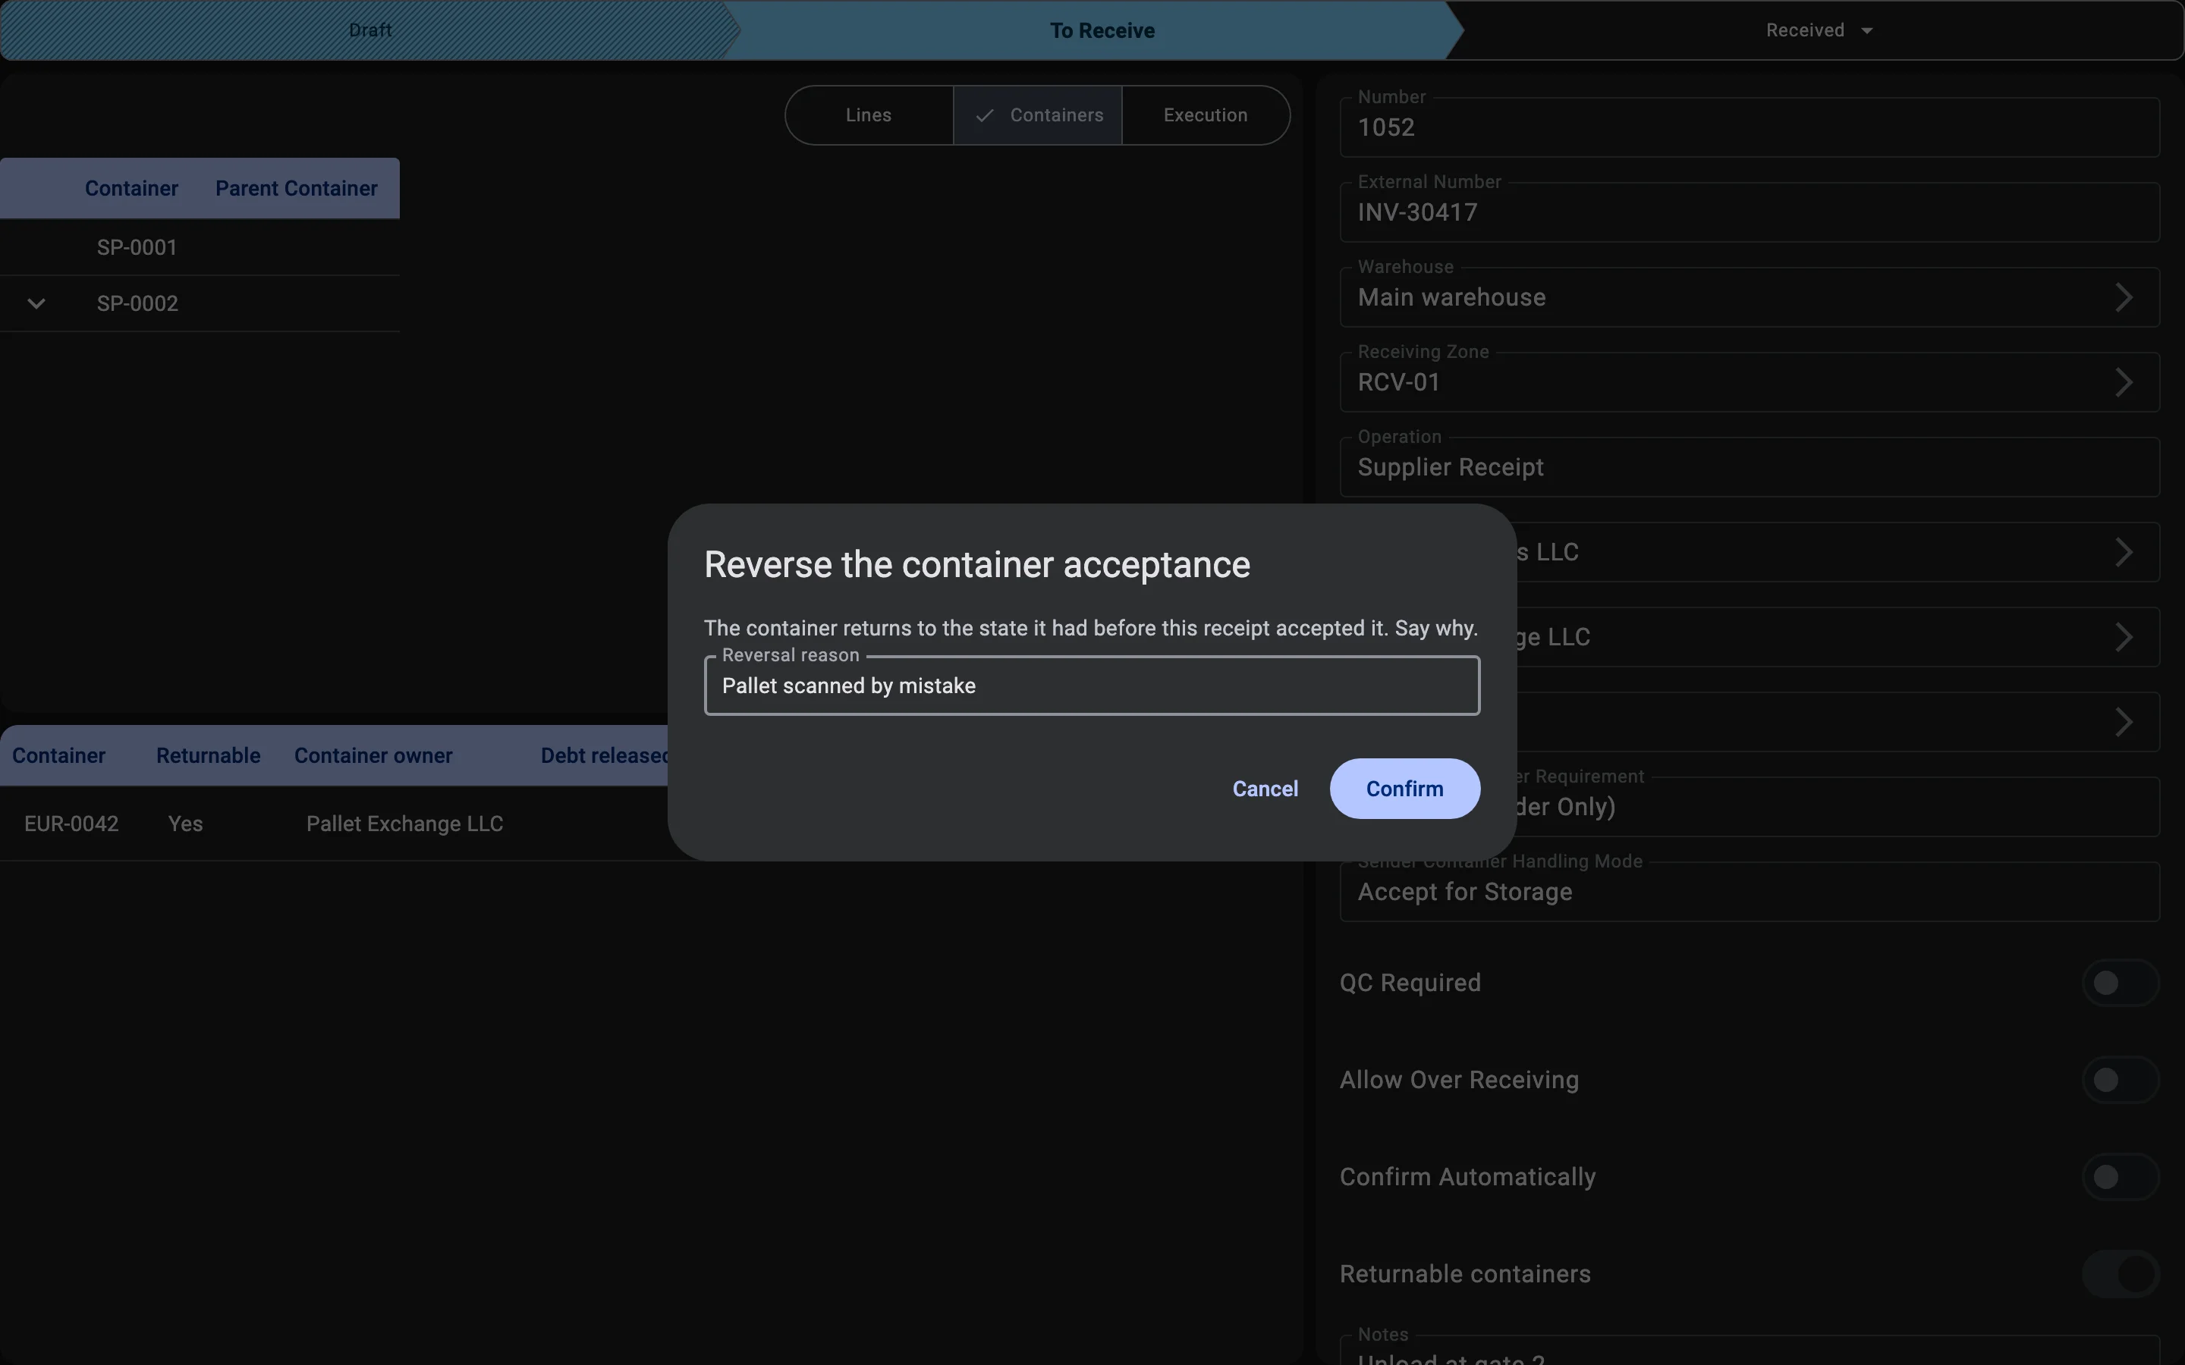
Task: Toggle the Returnable containers switch
Action: [x=2120, y=1274]
